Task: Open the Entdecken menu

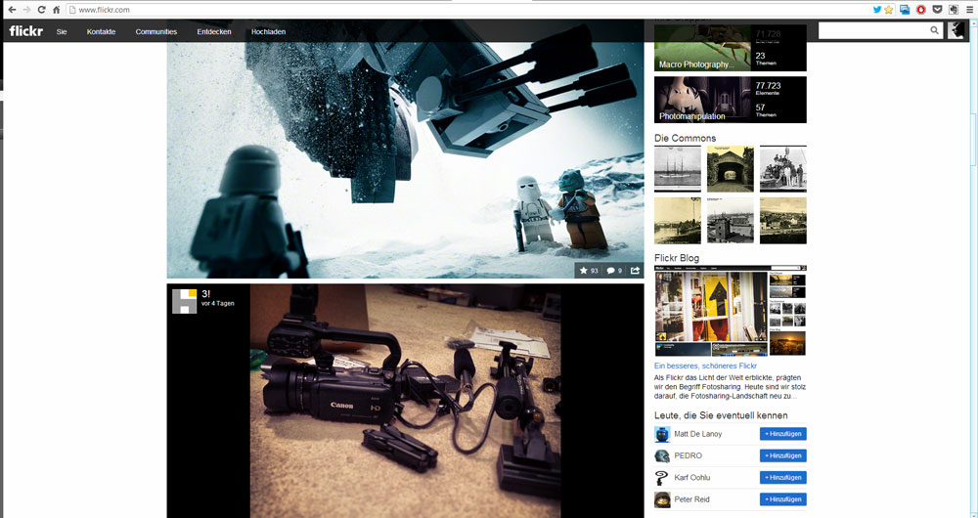Action: [214, 32]
